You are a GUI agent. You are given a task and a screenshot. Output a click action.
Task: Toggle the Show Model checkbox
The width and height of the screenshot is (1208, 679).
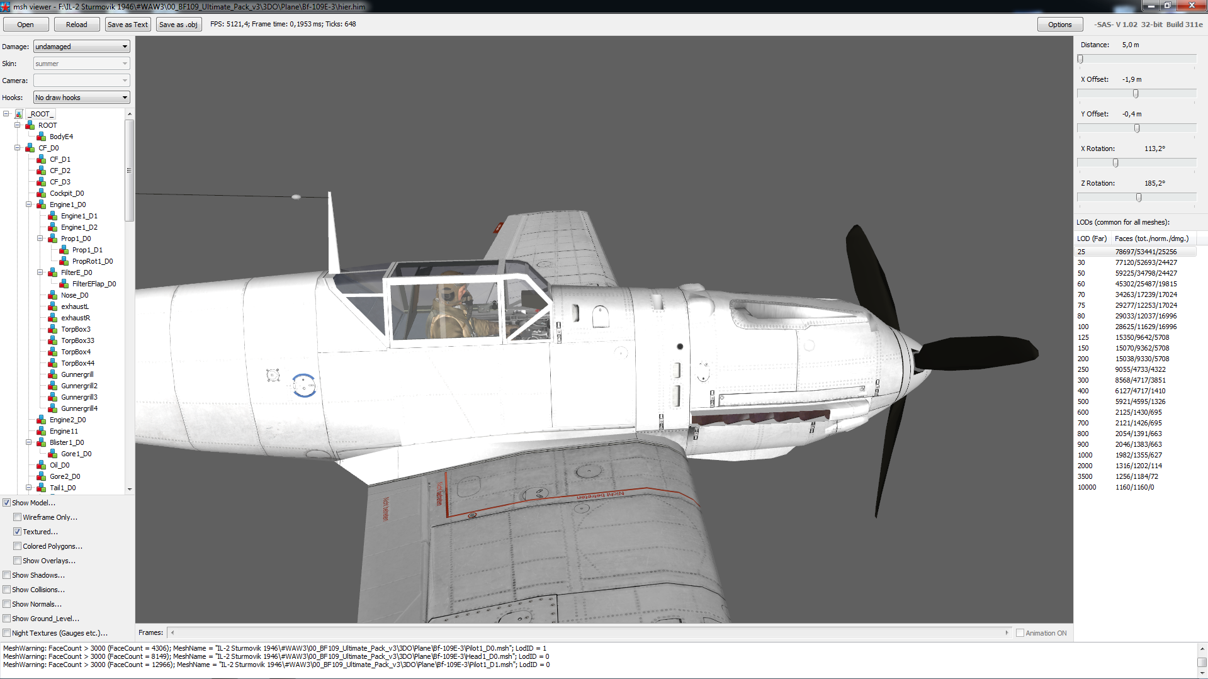(x=7, y=503)
